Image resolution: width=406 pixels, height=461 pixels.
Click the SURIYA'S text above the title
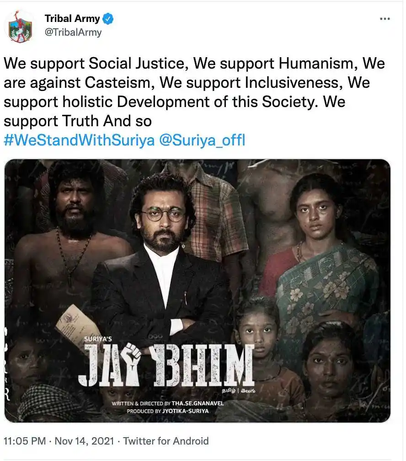[98, 339]
